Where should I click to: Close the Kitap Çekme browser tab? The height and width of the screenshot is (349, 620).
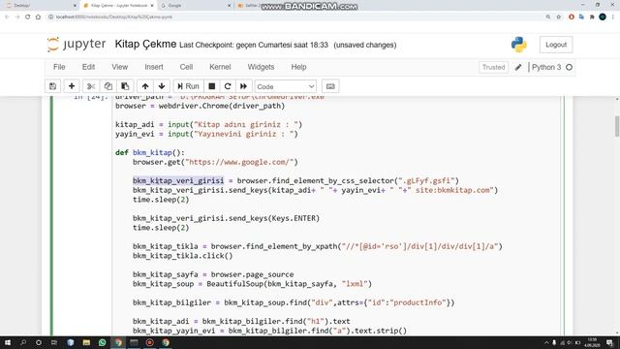(152, 6)
